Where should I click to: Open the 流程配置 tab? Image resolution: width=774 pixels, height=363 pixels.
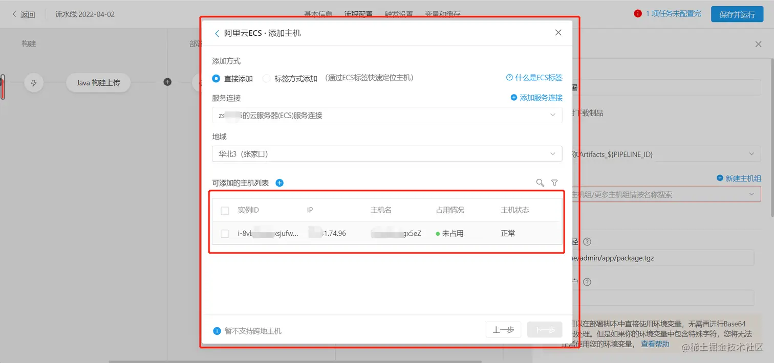(358, 14)
